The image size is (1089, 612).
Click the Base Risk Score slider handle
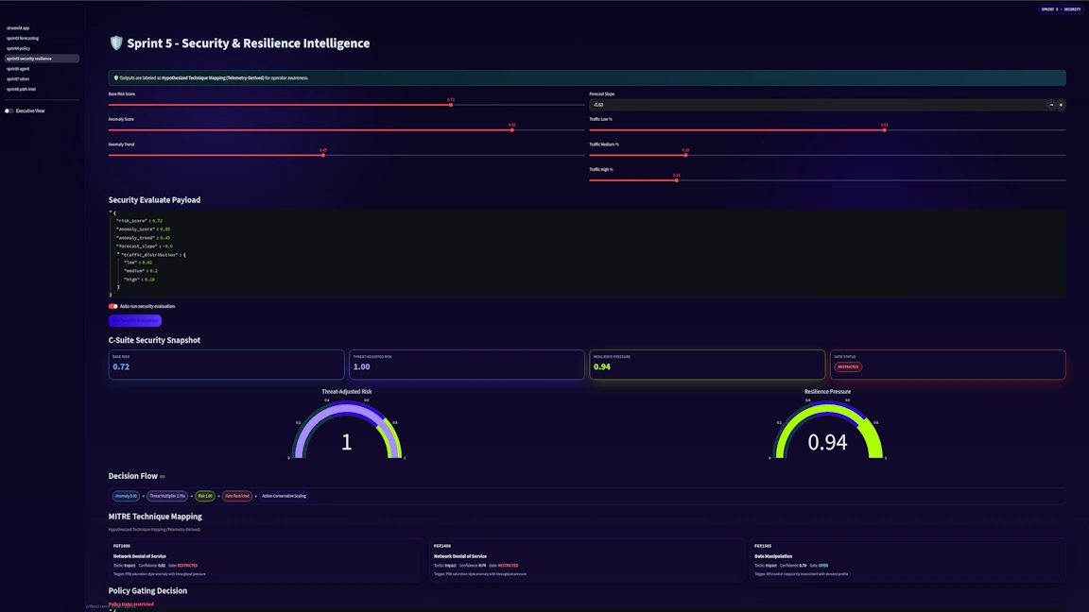451,105
